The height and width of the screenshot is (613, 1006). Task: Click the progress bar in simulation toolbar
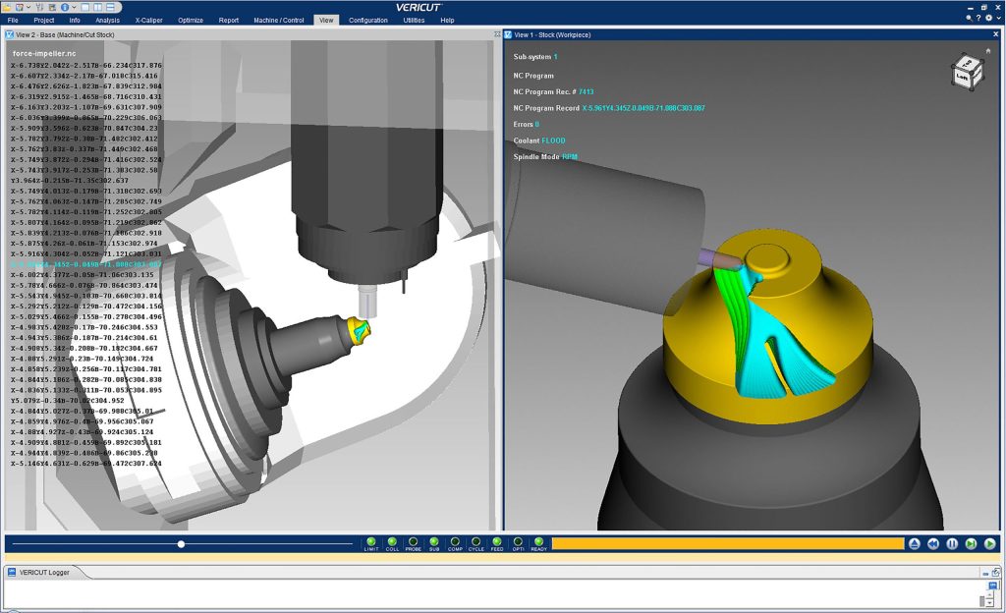[727, 543]
